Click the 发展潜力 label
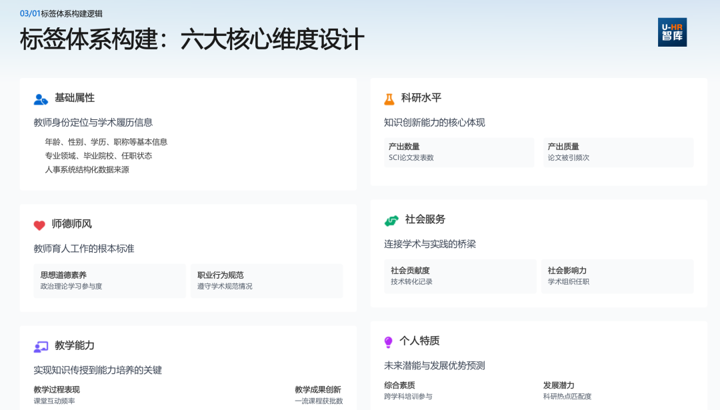This screenshot has height=410, width=720. [559, 385]
